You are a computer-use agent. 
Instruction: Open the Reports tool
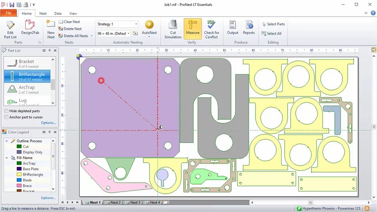tap(249, 28)
